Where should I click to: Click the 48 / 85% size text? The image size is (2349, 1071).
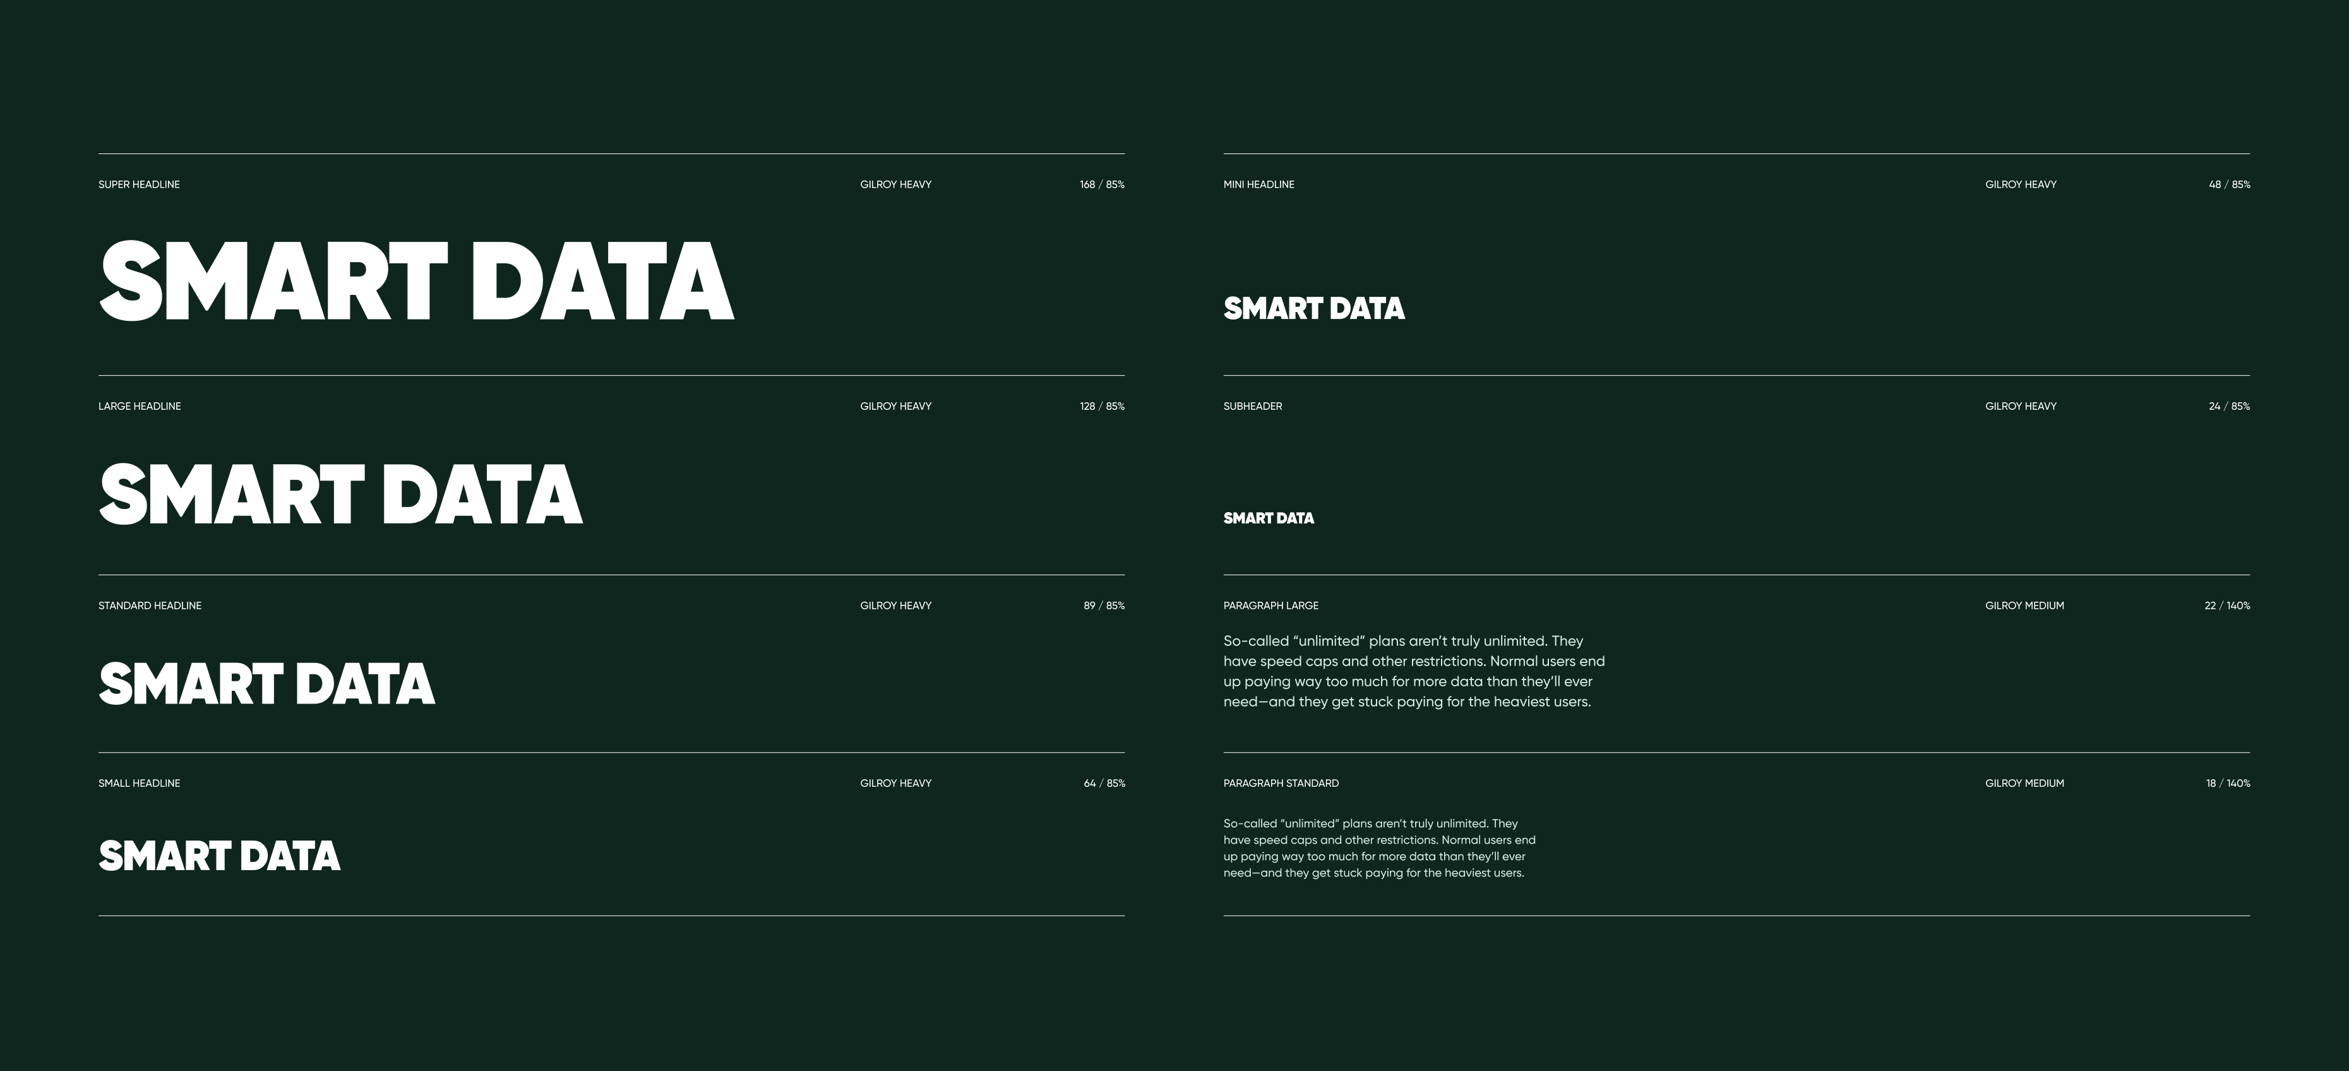click(x=2228, y=184)
